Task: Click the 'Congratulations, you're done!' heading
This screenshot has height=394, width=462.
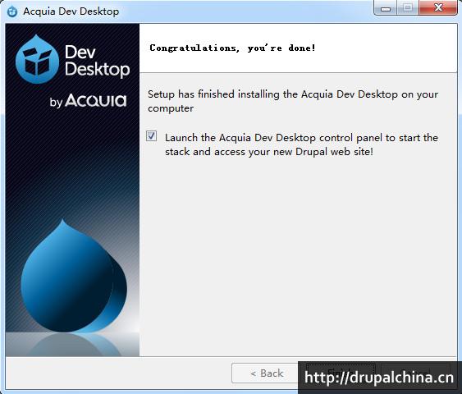Action: (x=232, y=48)
